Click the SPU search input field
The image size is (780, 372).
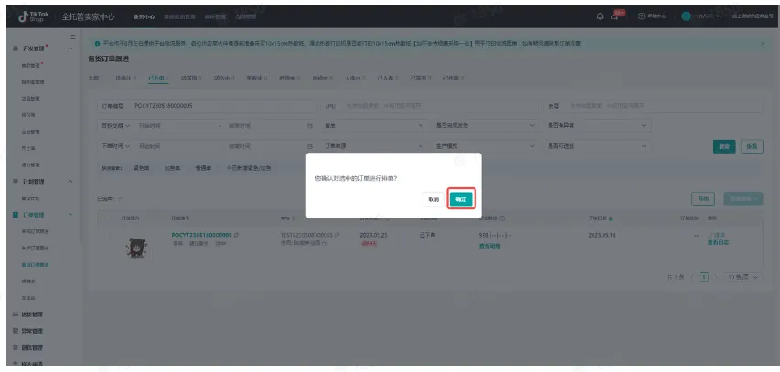[x=430, y=106]
